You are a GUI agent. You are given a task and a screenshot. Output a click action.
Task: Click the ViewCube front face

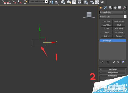coord(89,14)
